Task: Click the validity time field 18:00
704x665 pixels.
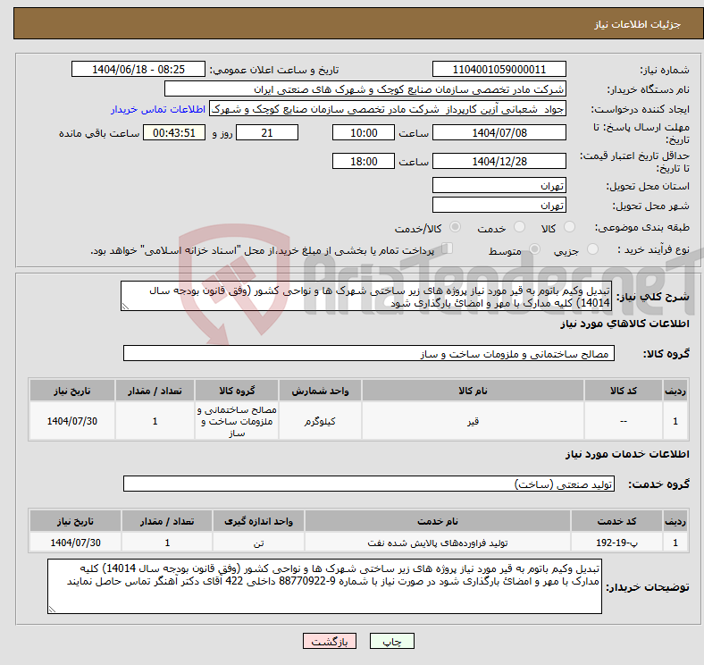Action: pyautogui.click(x=364, y=161)
